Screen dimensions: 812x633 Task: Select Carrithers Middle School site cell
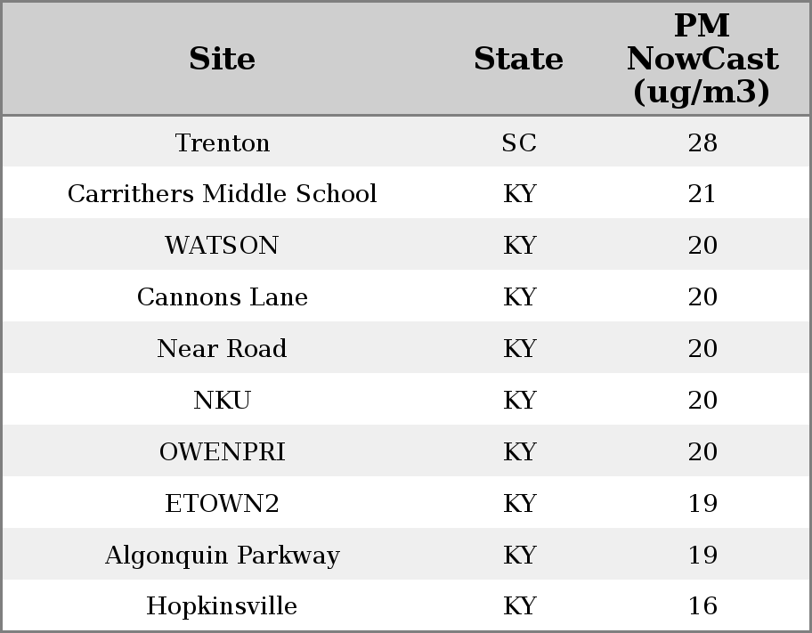click(222, 194)
